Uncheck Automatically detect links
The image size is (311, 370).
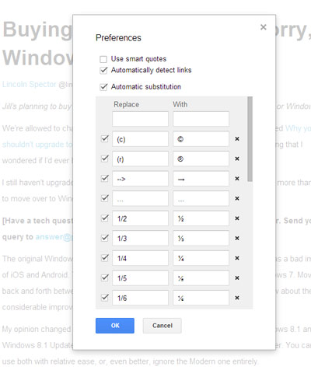coord(103,70)
